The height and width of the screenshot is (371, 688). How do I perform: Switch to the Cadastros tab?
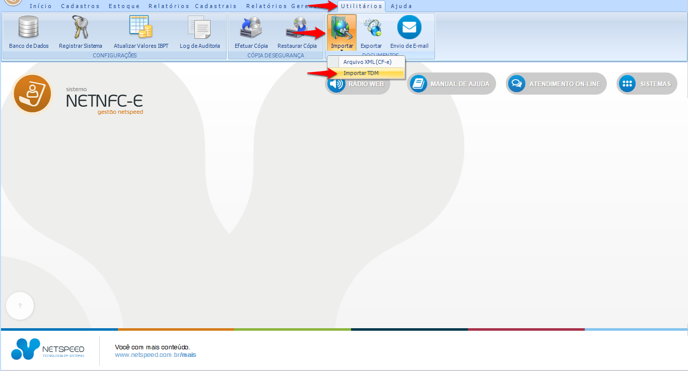point(81,6)
